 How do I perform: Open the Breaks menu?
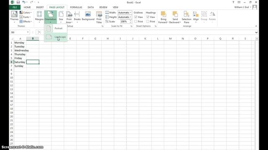tap(77, 17)
